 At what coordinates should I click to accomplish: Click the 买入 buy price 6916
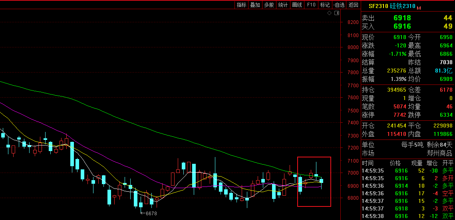tap(402, 26)
